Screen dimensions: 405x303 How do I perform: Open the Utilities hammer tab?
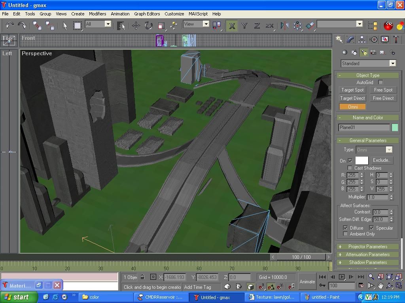(396, 39)
